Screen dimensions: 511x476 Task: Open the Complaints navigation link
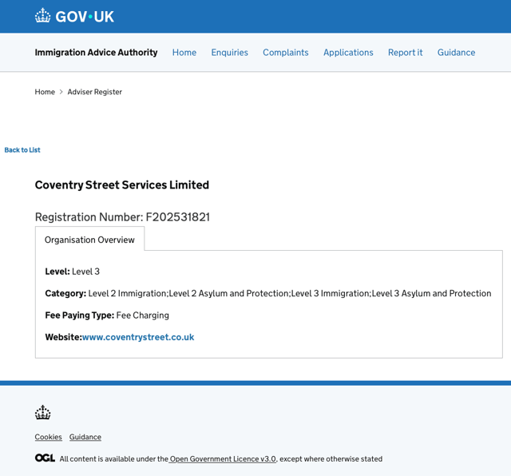click(286, 53)
